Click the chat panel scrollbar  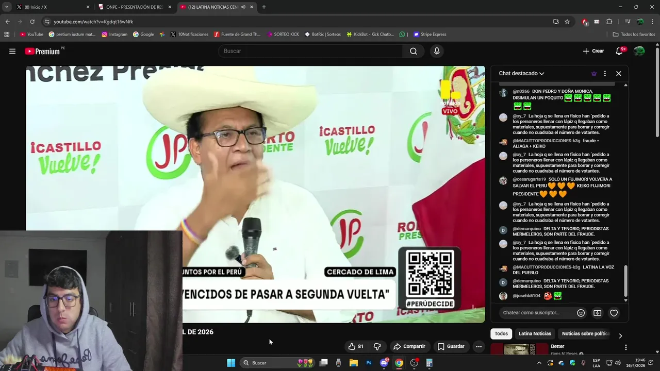(626, 281)
